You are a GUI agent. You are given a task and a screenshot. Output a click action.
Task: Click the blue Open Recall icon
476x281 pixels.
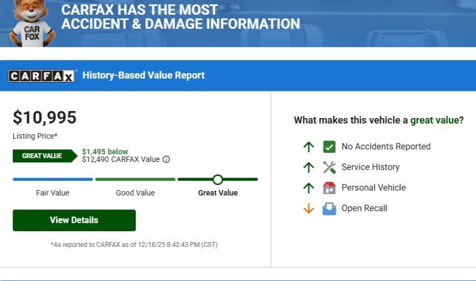coord(329,208)
